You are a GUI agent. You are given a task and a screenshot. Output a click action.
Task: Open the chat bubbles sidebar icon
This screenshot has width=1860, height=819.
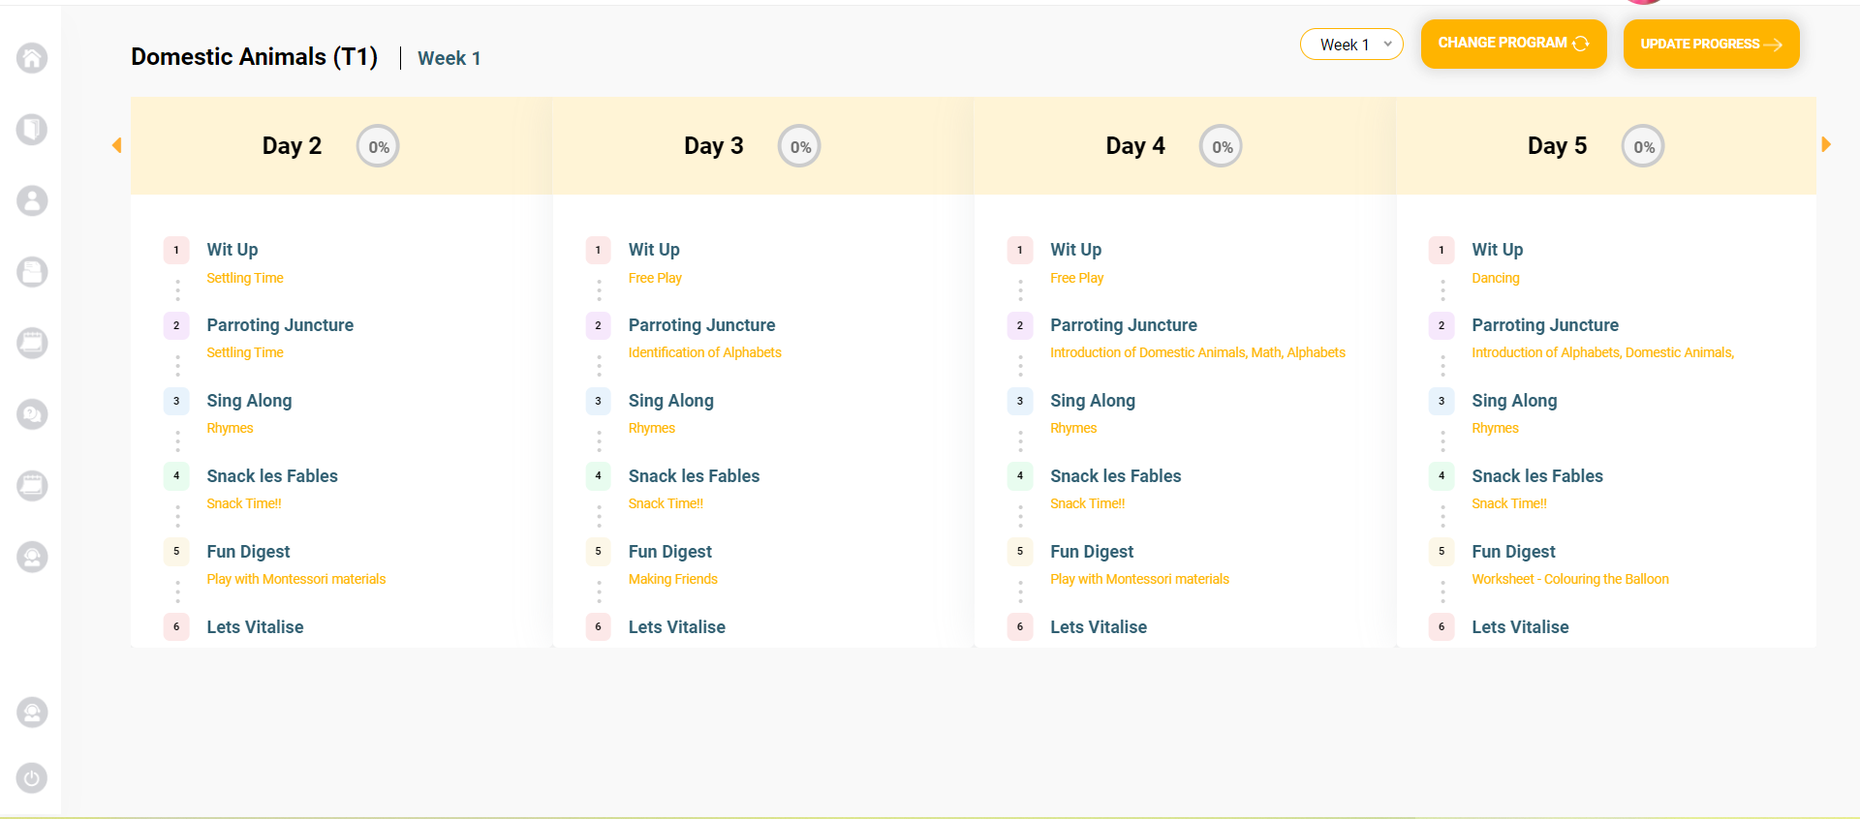(32, 414)
